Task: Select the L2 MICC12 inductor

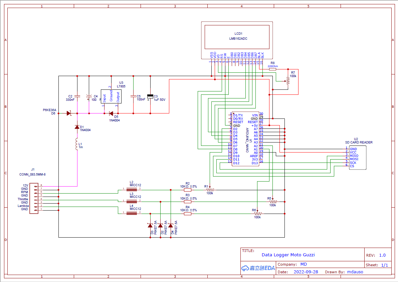Action: click(132, 190)
